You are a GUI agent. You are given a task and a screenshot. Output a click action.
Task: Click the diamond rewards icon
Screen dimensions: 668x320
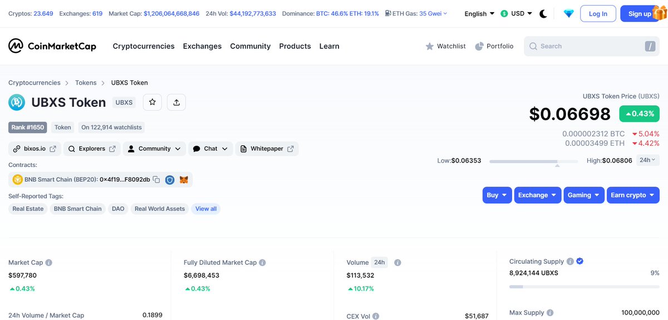click(x=568, y=13)
